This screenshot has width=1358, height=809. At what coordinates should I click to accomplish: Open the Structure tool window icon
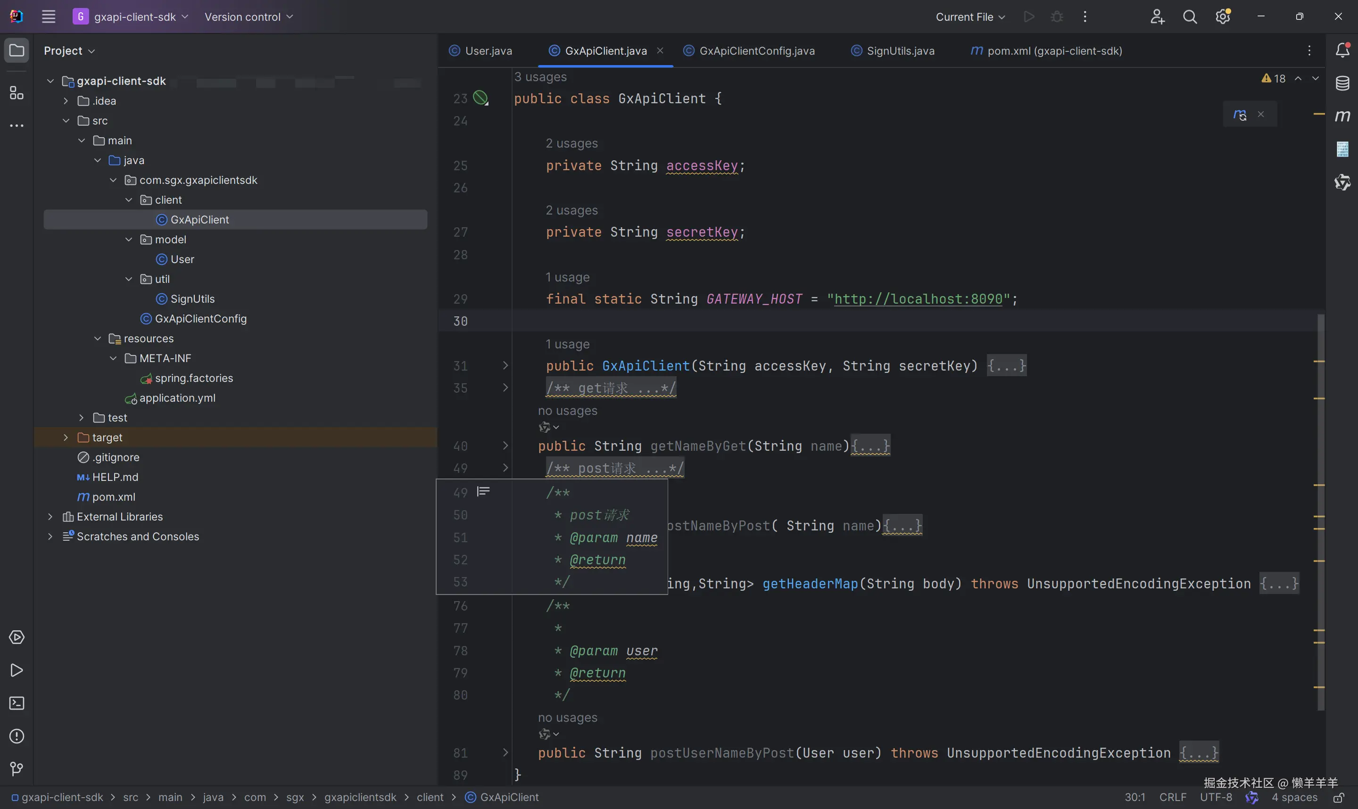pyautogui.click(x=17, y=93)
